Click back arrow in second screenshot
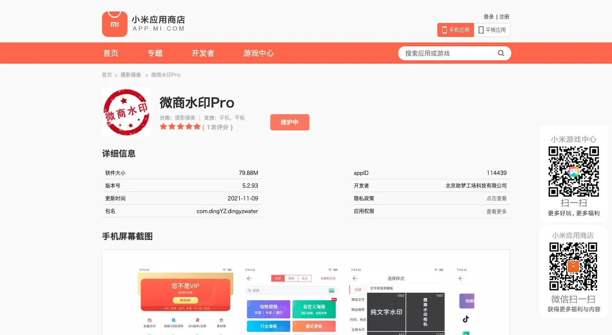 coord(249,279)
